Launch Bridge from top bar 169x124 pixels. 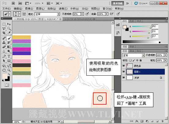click(x=13, y=3)
